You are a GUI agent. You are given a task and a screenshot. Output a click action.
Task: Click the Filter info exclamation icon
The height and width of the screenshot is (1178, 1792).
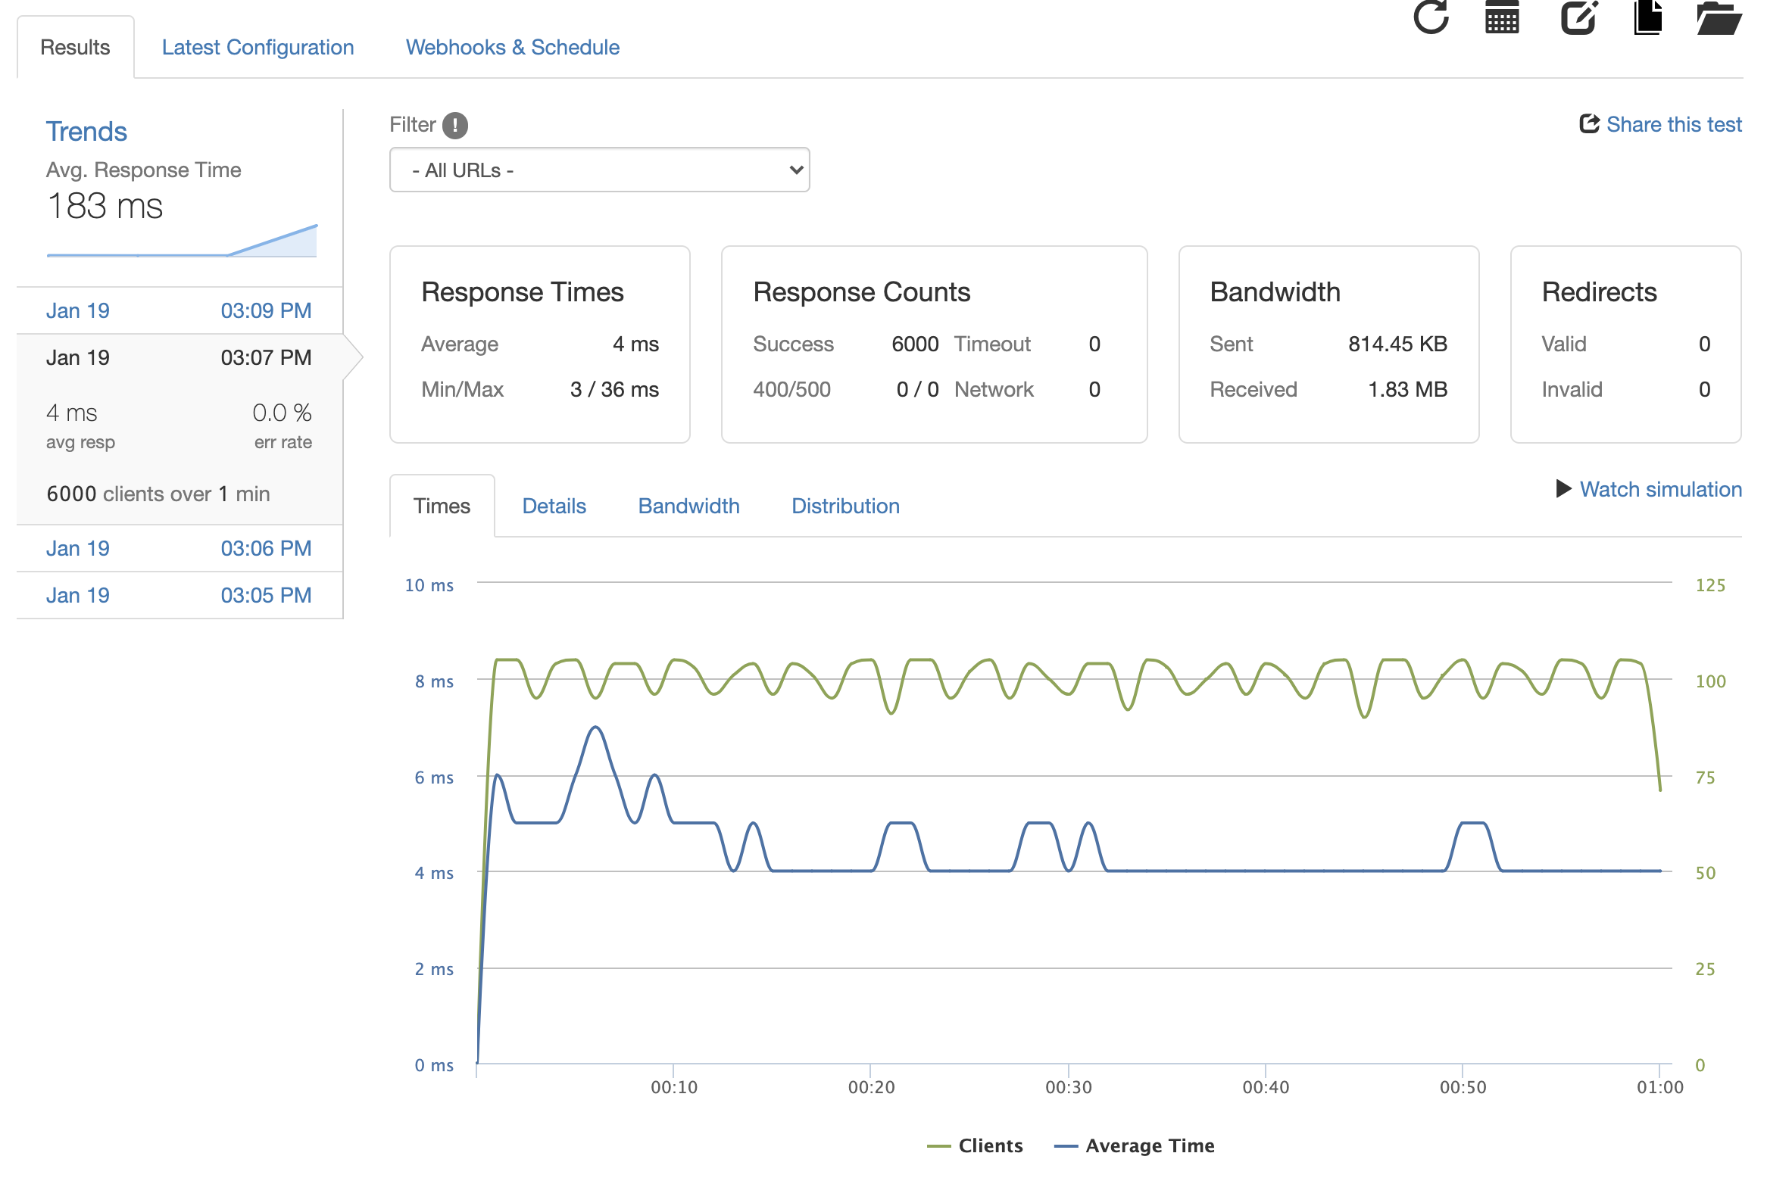point(455,125)
